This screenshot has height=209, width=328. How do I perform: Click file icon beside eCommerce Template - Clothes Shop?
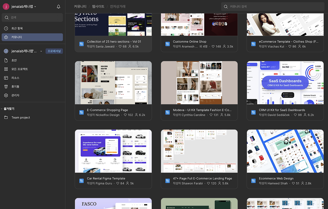pyautogui.click(x=253, y=44)
